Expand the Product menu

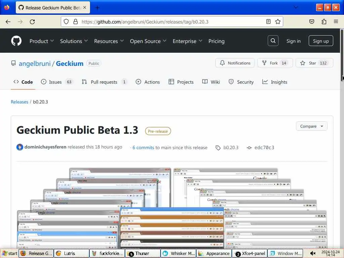click(x=42, y=41)
